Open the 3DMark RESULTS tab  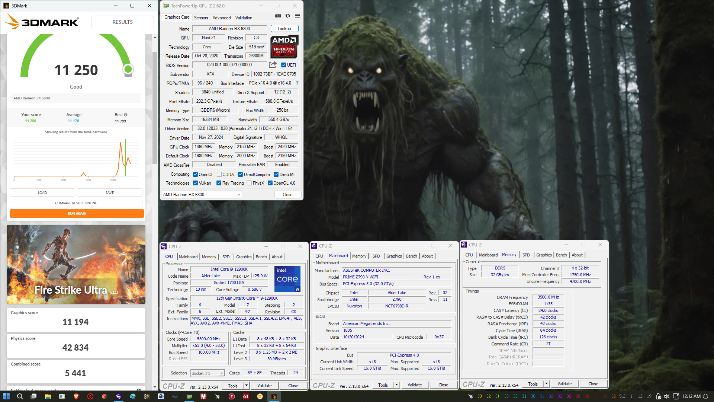pyautogui.click(x=123, y=22)
